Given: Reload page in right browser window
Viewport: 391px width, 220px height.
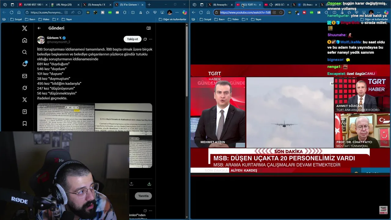Looking at the screenshot, I should tap(201, 13).
